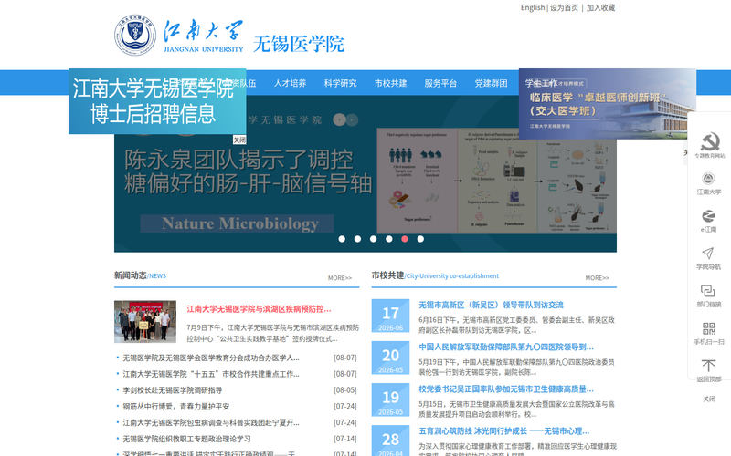
Task: Open news 无锡医学院及无锡医学会医学教育分会
Action: click(x=211, y=358)
